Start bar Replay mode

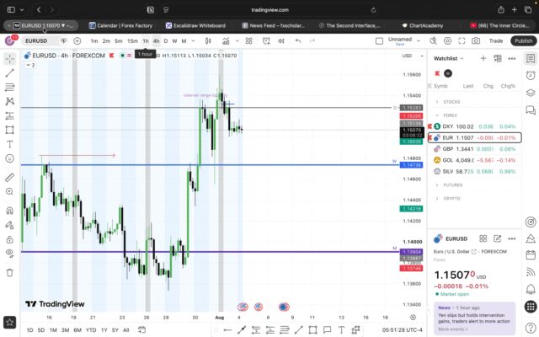pos(280,41)
